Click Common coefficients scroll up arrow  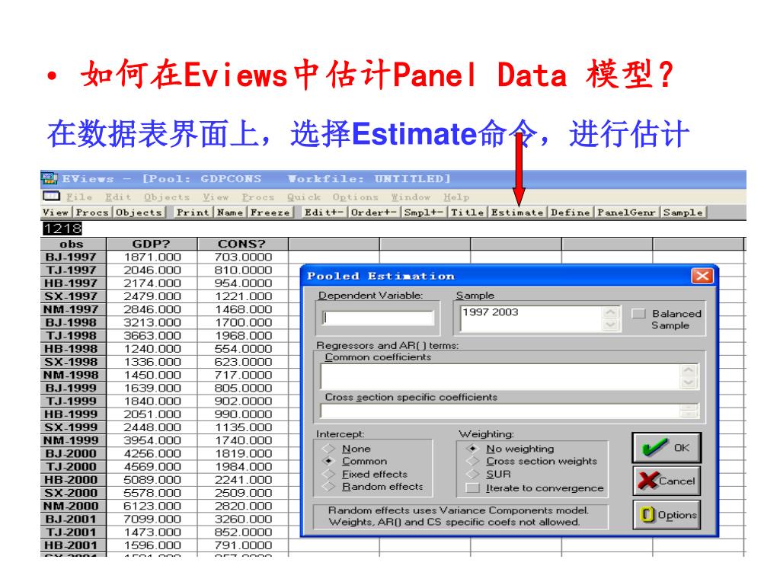pyautogui.click(x=689, y=370)
